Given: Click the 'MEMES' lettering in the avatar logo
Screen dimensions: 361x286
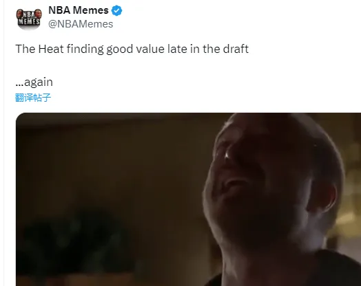Looking at the screenshot, I should [x=29, y=22].
